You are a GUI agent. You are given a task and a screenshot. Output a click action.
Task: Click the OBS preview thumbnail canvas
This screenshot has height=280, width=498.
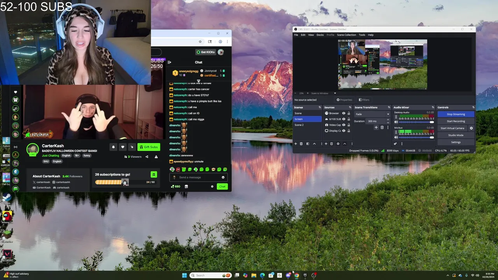point(382,64)
